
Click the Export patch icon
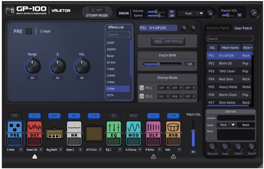coord(252,147)
